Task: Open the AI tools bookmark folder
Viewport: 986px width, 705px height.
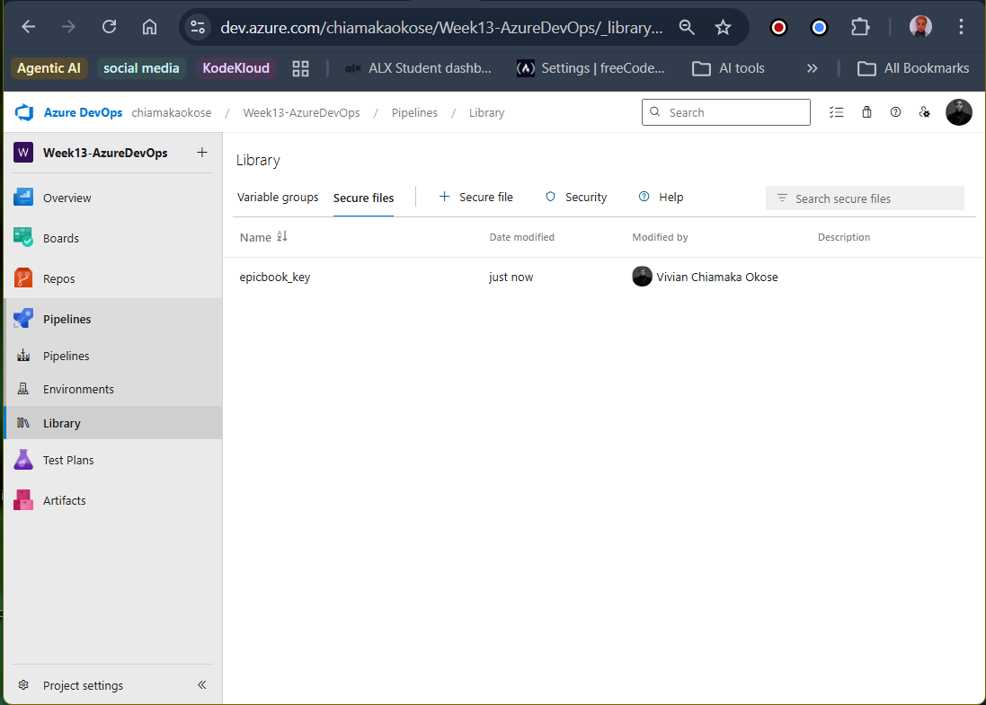Action: point(728,68)
